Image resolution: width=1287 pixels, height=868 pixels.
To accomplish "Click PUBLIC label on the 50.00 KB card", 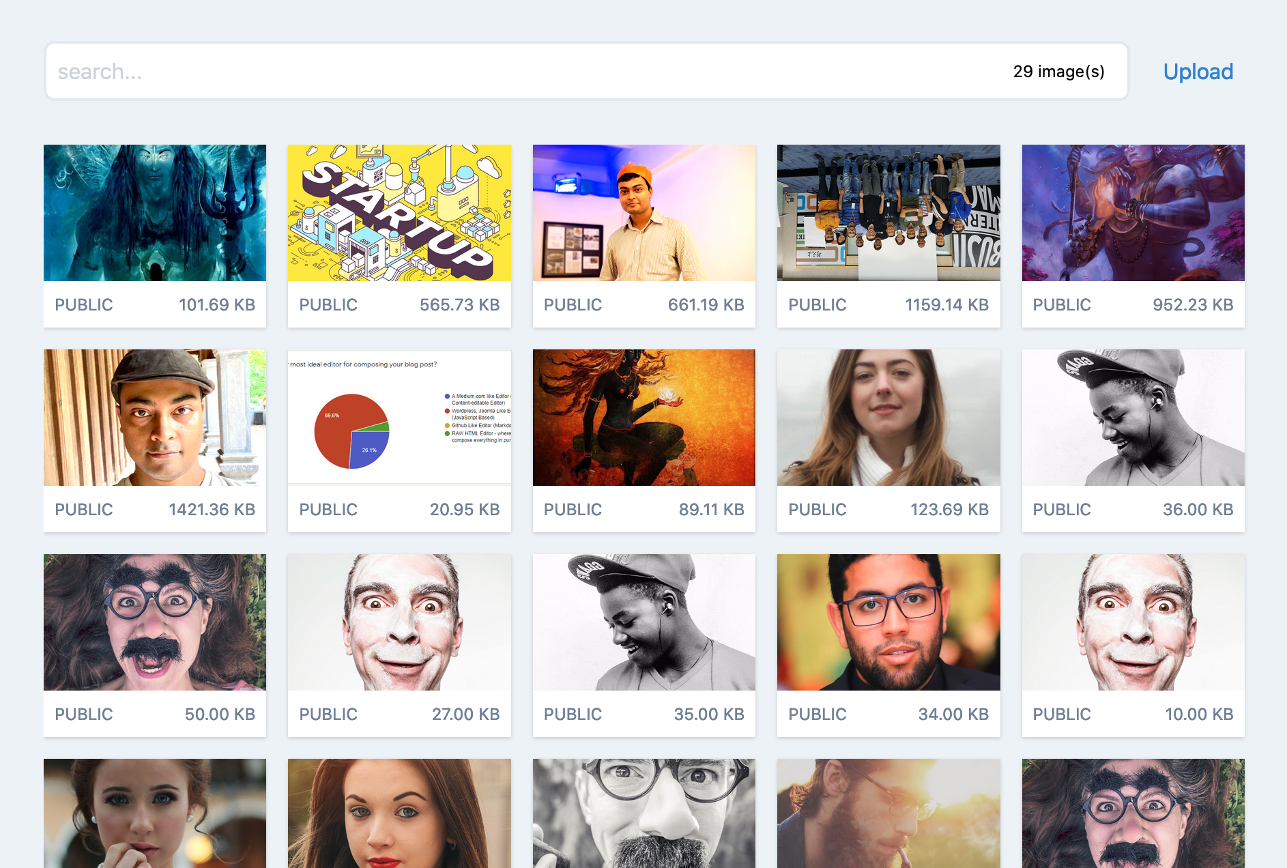I will [84, 714].
